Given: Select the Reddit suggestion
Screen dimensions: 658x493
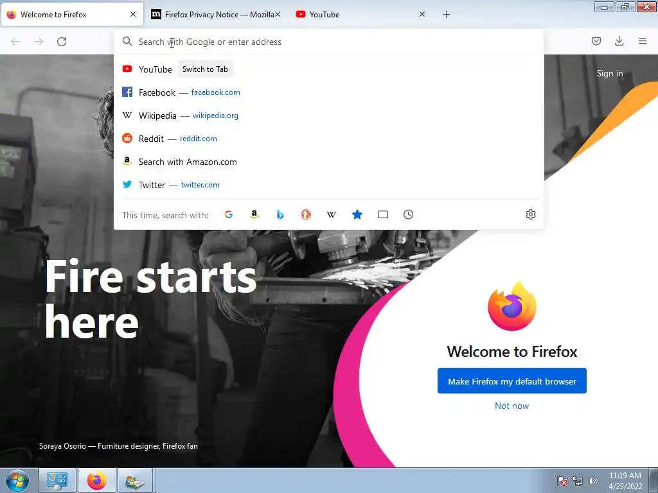Looking at the screenshot, I should coord(328,139).
